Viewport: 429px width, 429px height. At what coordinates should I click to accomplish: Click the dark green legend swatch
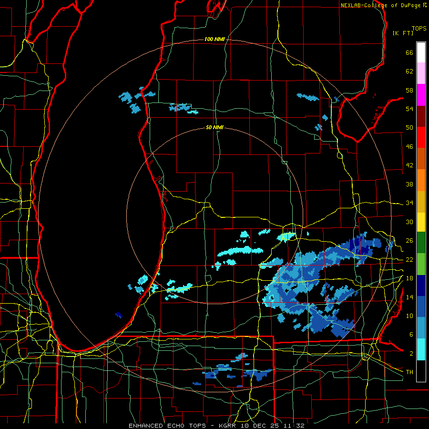(421, 243)
